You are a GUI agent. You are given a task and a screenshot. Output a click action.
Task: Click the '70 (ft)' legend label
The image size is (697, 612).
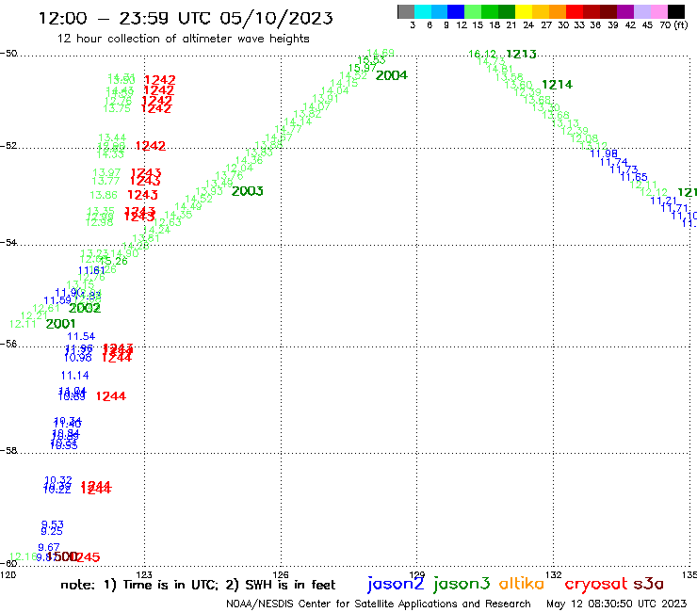tap(673, 24)
